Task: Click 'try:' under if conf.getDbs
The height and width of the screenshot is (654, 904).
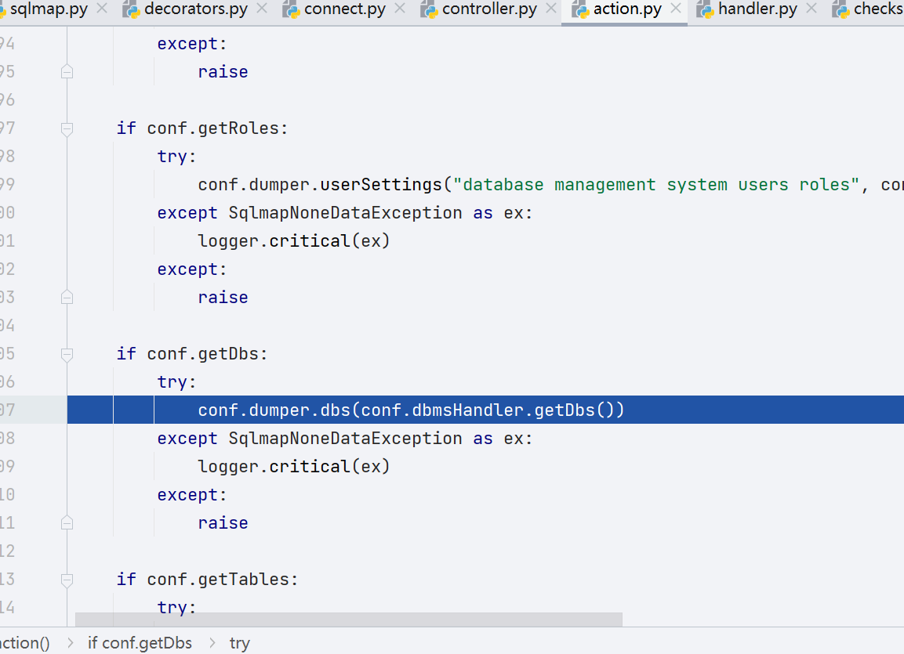Action: [177, 381]
